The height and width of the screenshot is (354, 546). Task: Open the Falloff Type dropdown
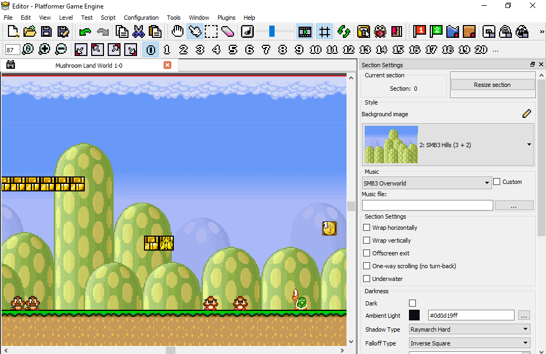(469, 343)
